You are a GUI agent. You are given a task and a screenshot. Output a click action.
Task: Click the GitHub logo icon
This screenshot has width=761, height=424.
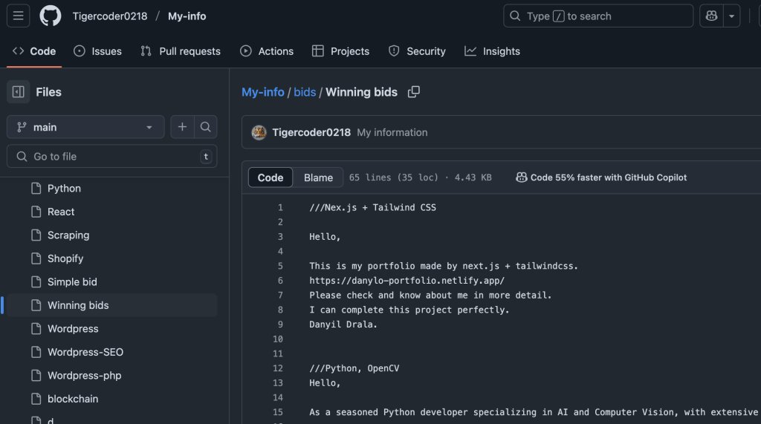tap(51, 16)
